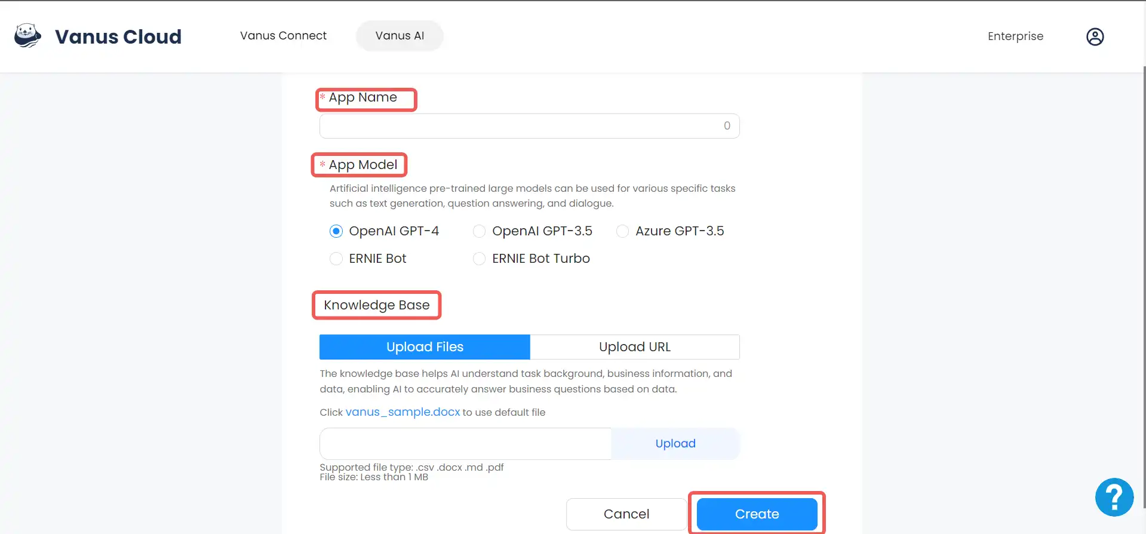Select the OpenAI GPT-3.5 radio button
This screenshot has width=1146, height=534.
coord(479,231)
